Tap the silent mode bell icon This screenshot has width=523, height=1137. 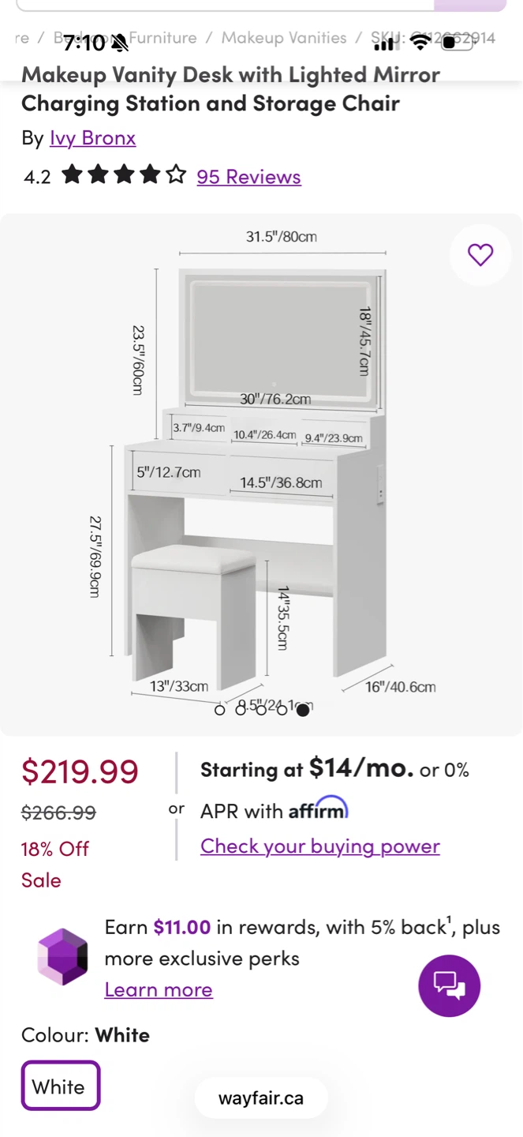[119, 43]
